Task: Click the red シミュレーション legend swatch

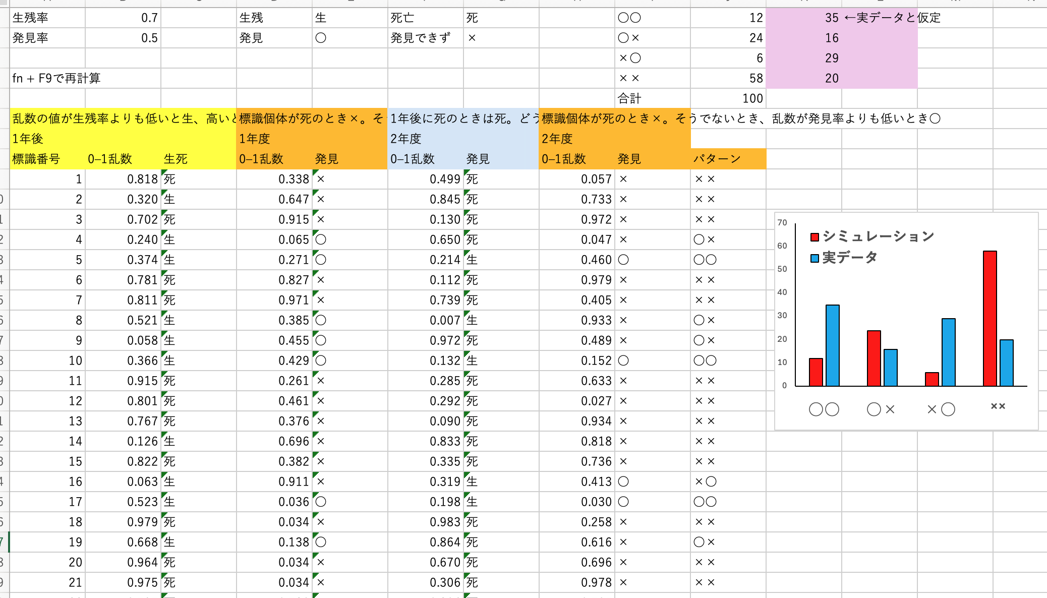Action: [x=815, y=237]
